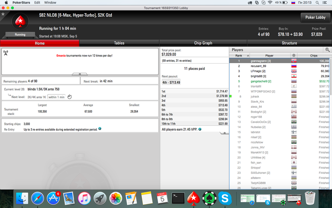Open Launchpad rocket icon in the Dock

100,199
